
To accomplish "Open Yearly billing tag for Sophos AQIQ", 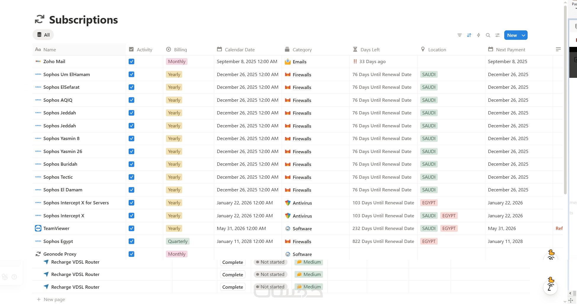I will 174,100.
